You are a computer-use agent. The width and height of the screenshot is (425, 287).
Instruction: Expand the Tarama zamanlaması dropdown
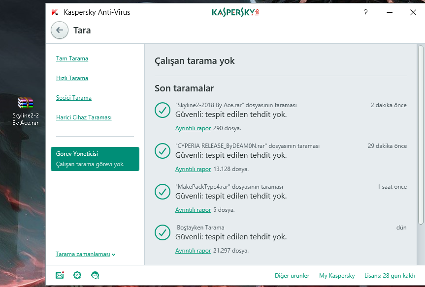(x=85, y=254)
